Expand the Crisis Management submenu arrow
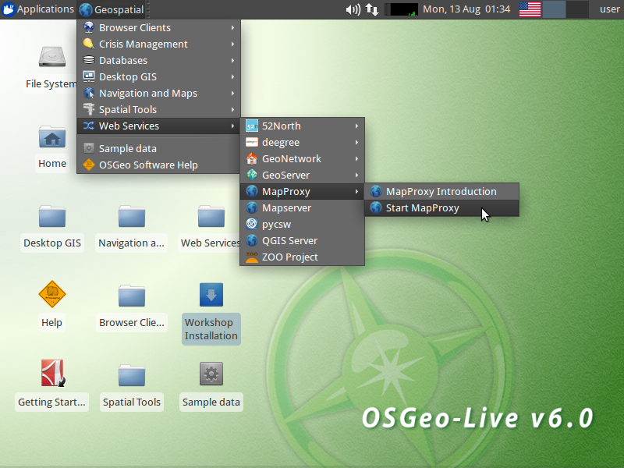Image resolution: width=624 pixels, height=468 pixels. [x=232, y=44]
